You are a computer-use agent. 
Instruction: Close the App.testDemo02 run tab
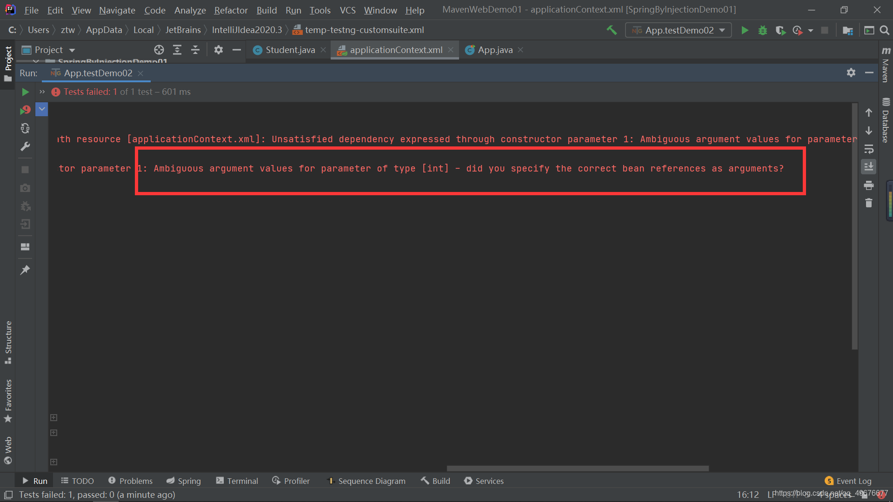click(x=140, y=73)
